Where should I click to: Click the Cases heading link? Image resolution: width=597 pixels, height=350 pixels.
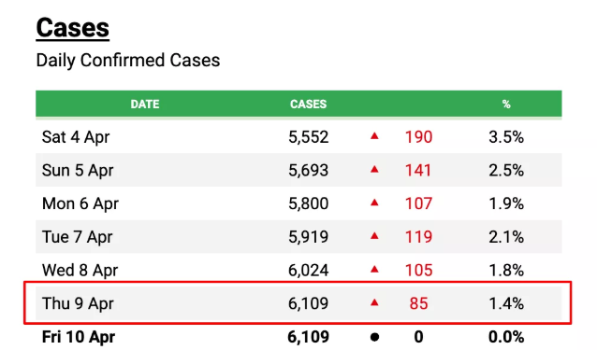pyautogui.click(x=73, y=28)
